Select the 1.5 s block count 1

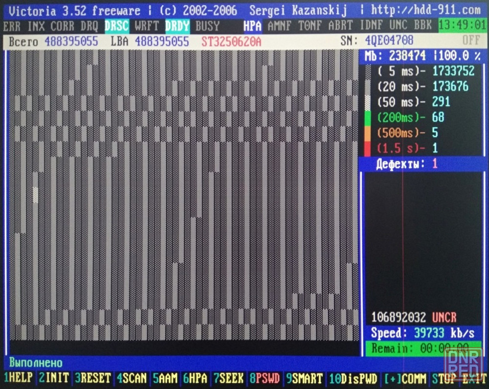tap(435, 148)
